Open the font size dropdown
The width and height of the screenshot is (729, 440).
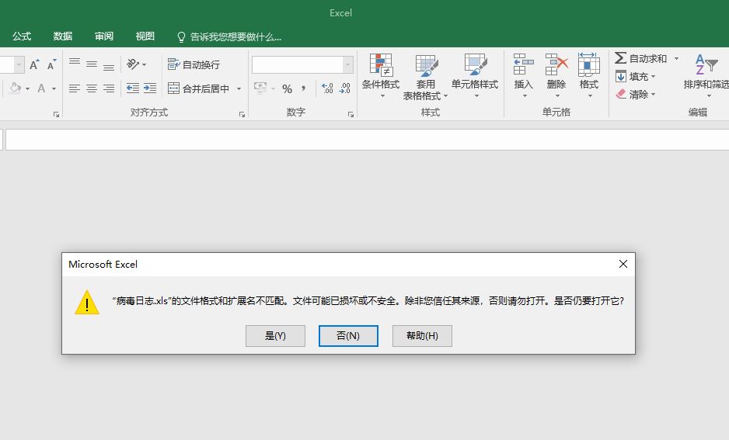point(19,64)
